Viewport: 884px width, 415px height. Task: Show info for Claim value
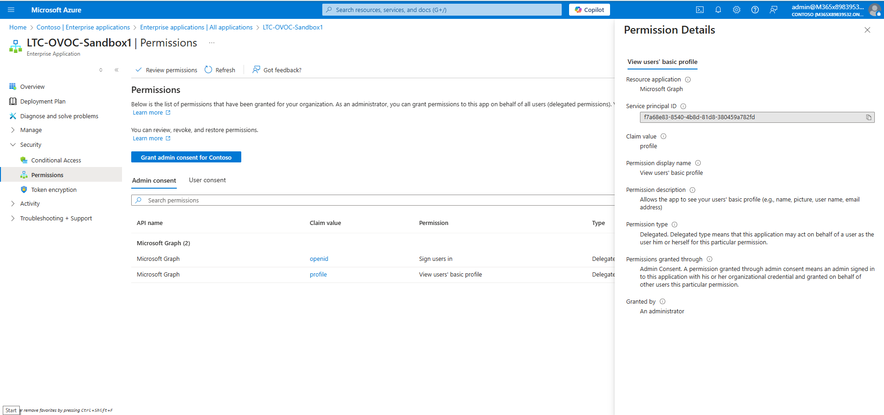point(663,137)
